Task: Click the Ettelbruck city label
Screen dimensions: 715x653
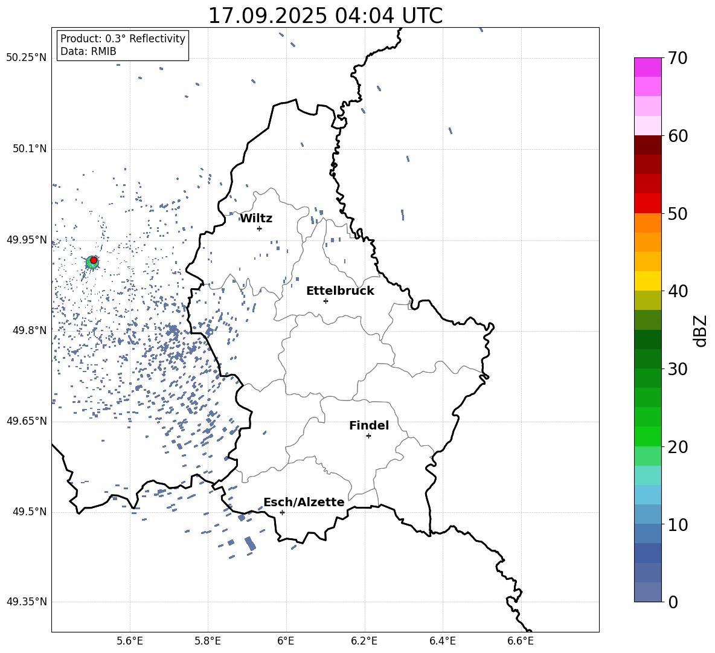Action: [x=340, y=291]
